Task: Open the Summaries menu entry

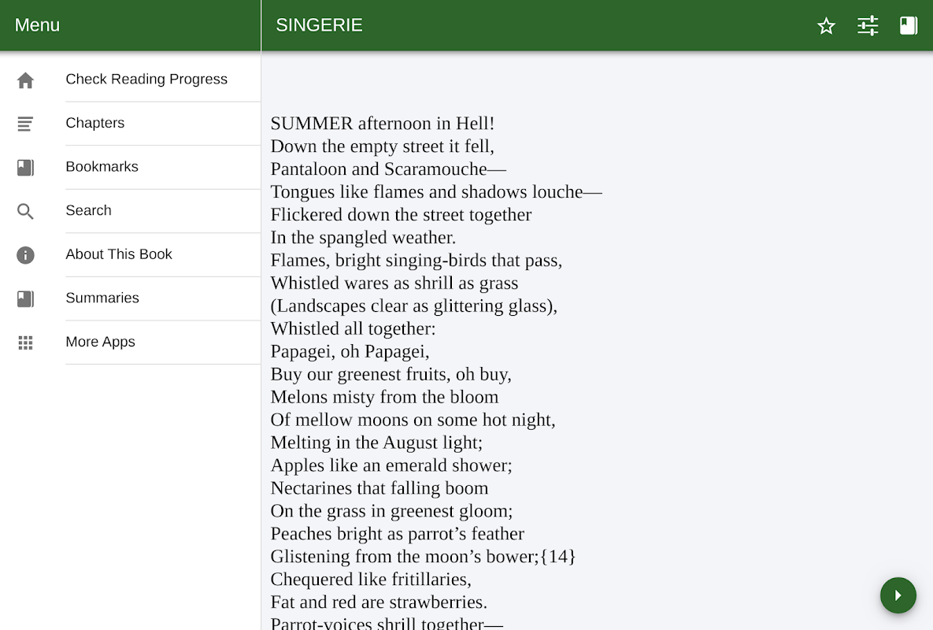Action: click(x=102, y=298)
